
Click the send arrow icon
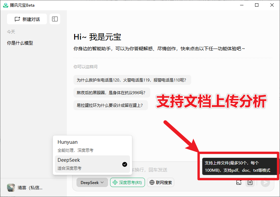pyautogui.click(x=265, y=182)
